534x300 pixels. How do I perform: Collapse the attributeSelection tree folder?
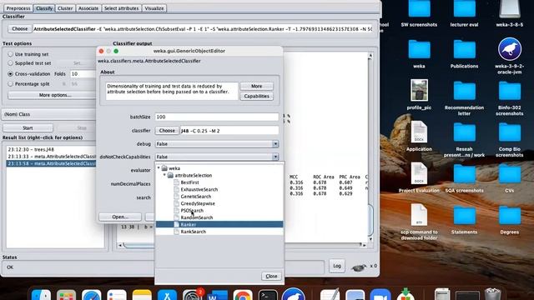[x=164, y=175]
